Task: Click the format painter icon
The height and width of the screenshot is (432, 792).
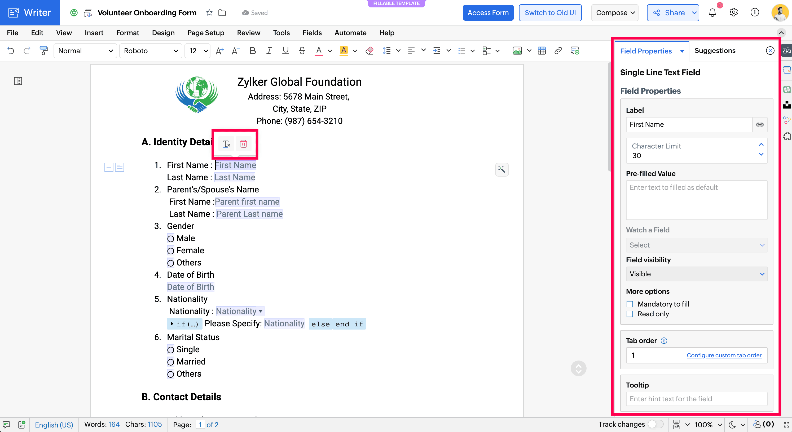Action: (44, 51)
